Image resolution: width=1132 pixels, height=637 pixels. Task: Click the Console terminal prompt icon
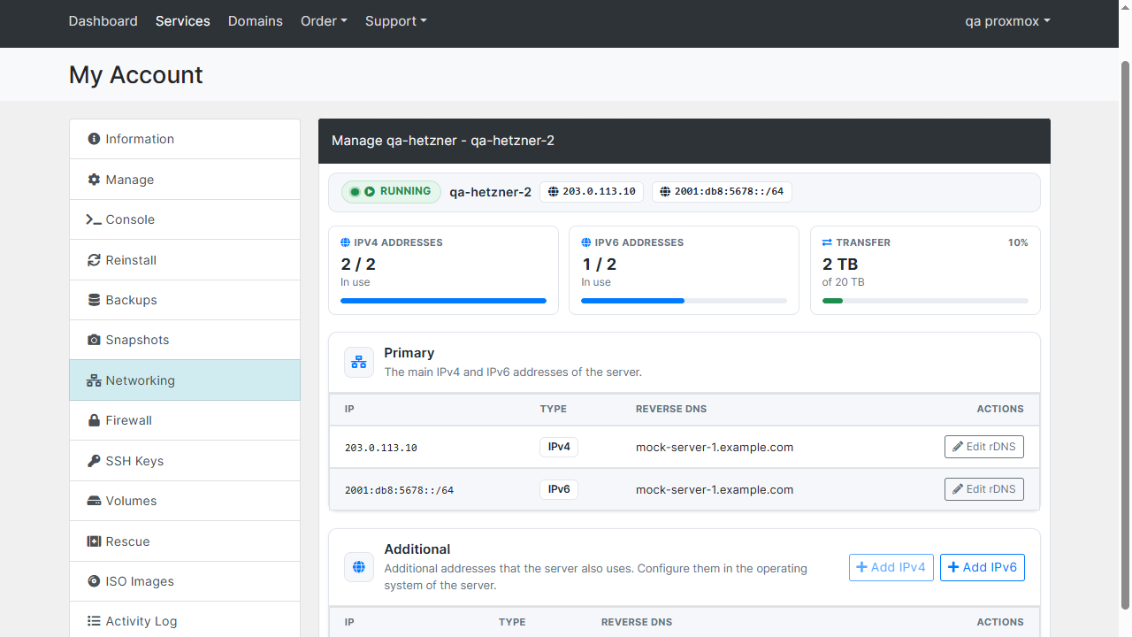point(94,219)
